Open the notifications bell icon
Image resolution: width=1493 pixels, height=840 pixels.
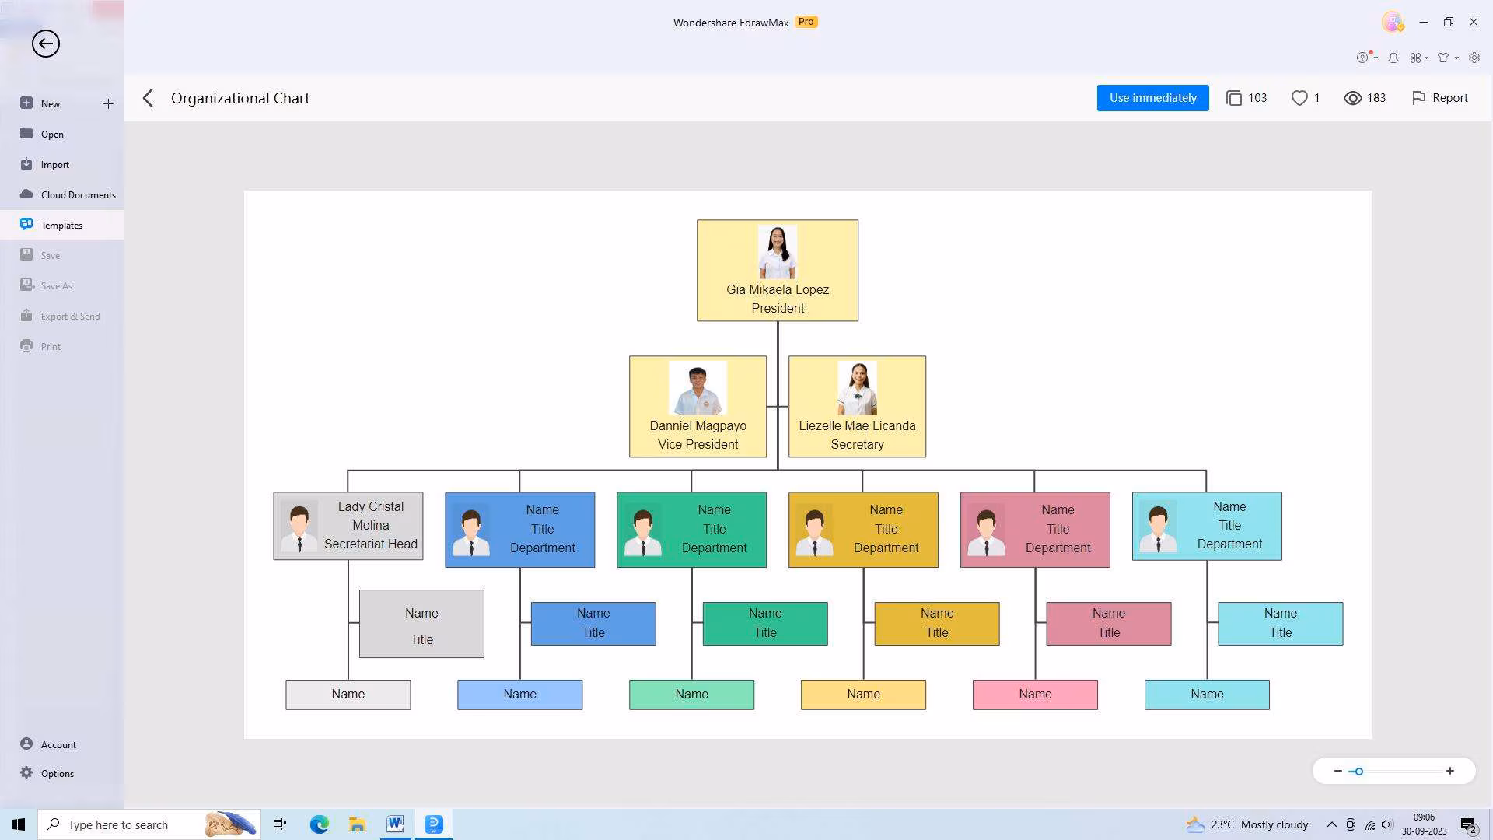coord(1393,58)
